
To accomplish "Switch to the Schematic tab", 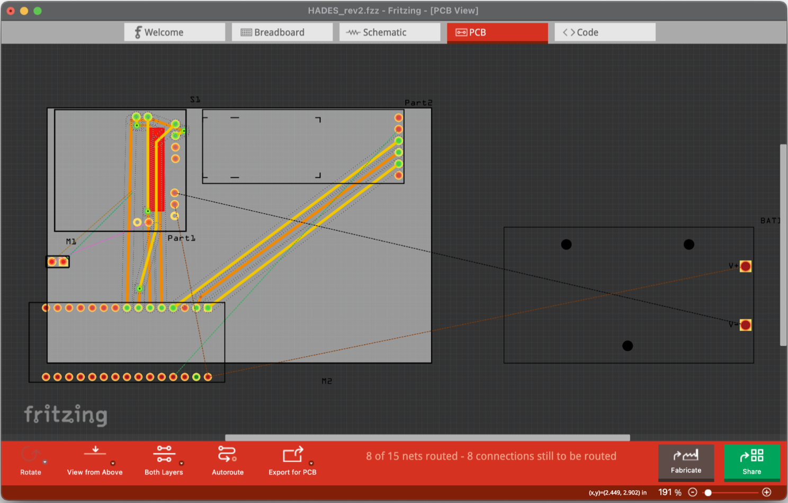I will 389,32.
